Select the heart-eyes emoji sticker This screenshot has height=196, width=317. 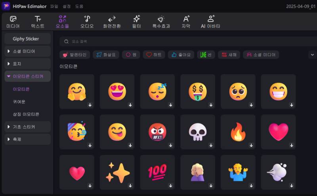tap(117, 92)
